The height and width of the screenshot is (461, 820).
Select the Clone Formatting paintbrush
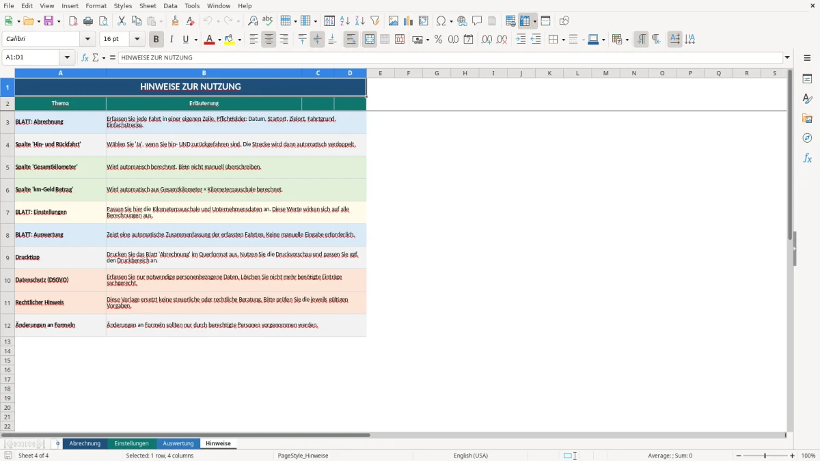pyautogui.click(x=176, y=21)
